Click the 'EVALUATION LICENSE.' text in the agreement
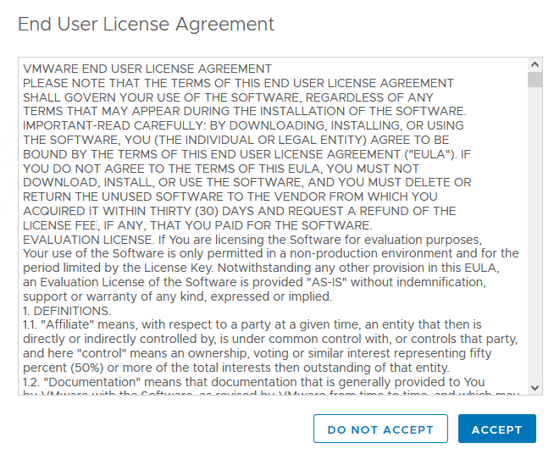This screenshot has height=465, width=554. click(x=89, y=240)
